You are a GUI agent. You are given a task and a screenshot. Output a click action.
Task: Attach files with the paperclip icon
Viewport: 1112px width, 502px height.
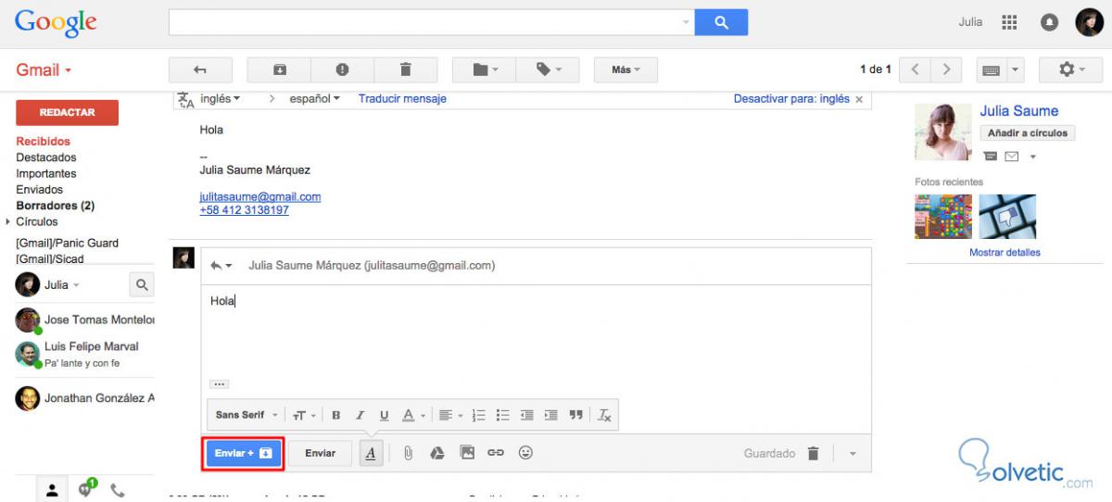click(x=407, y=453)
